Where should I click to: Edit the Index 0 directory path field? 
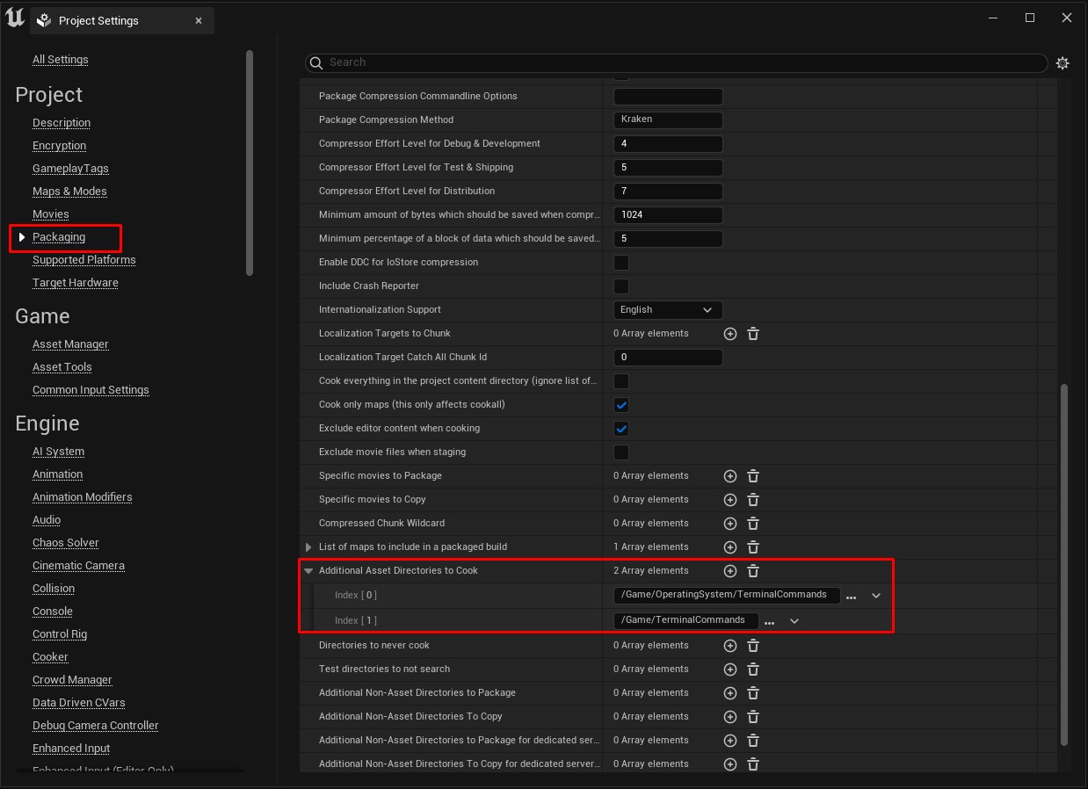click(727, 596)
